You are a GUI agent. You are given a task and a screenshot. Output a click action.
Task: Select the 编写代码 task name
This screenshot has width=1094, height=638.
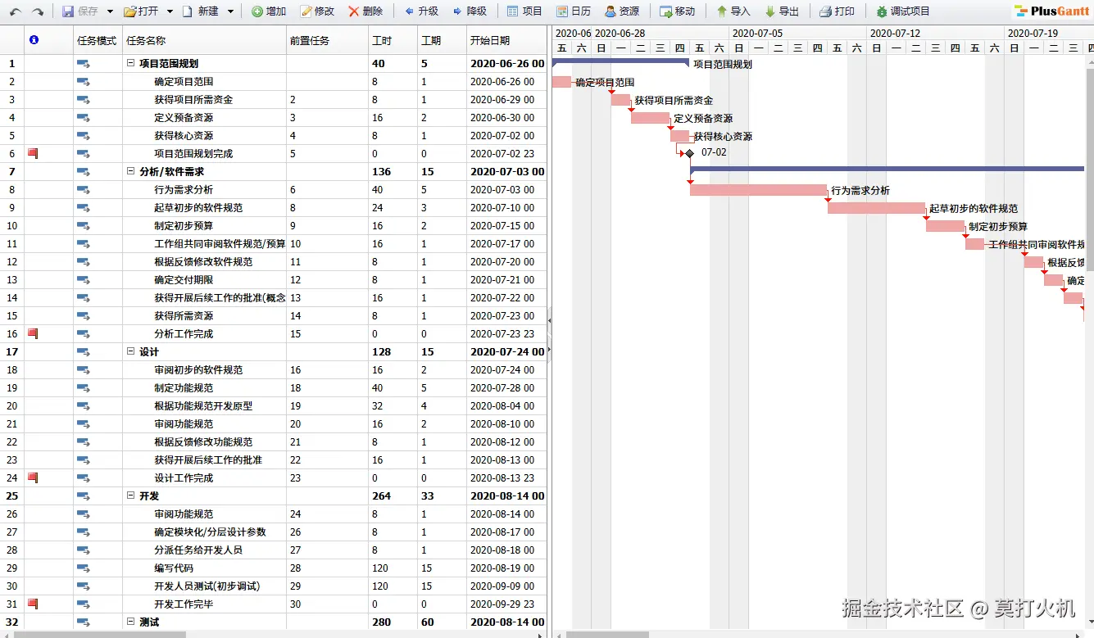[x=174, y=568]
